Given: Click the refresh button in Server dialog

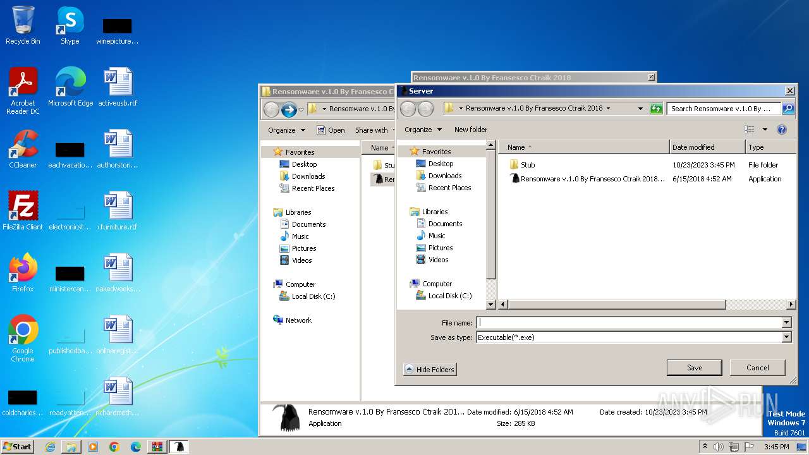Looking at the screenshot, I should [656, 109].
